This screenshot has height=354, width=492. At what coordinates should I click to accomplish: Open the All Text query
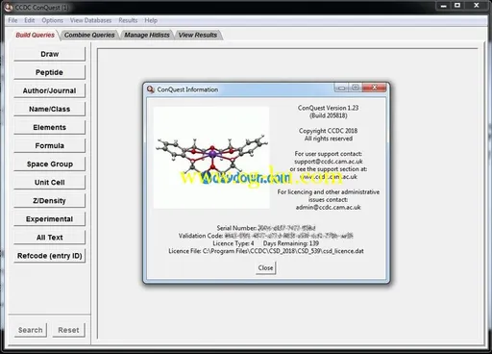(50, 238)
